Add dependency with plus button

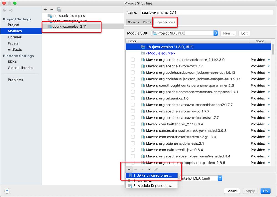pos(129,169)
